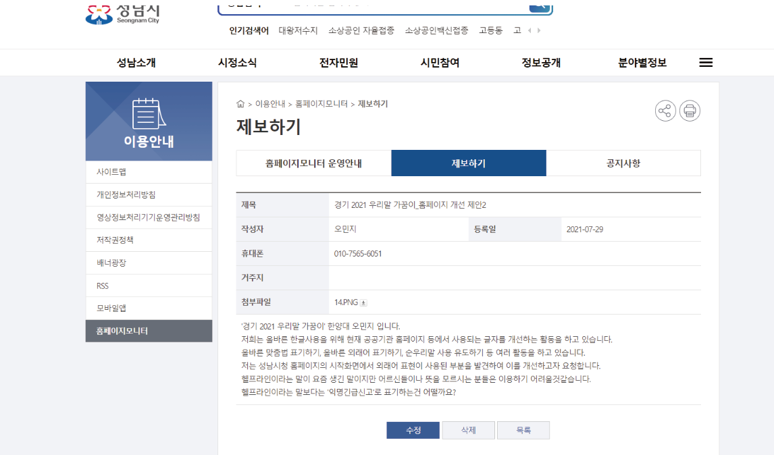Switch to the 공지사항 tab
This screenshot has height=455, width=774.
click(x=623, y=163)
